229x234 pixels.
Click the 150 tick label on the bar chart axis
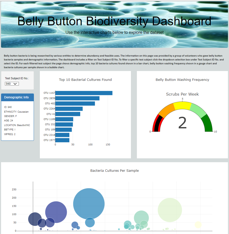pyautogui.click(x=108, y=145)
